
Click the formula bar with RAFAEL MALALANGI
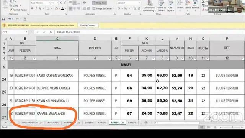pyautogui.click(x=150, y=32)
